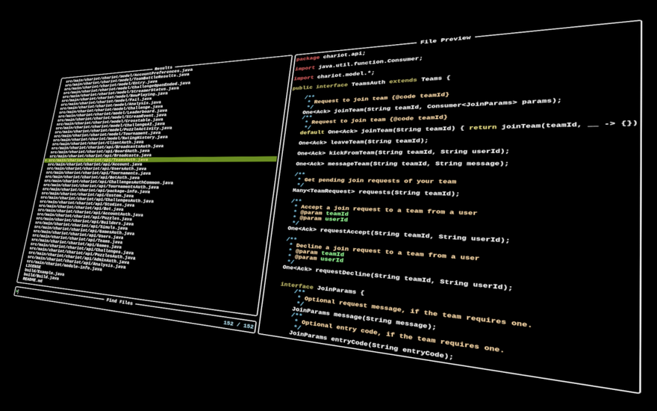The image size is (657, 411).
Task: Select TeamBattleResults.java in the results
Action: [x=127, y=78]
